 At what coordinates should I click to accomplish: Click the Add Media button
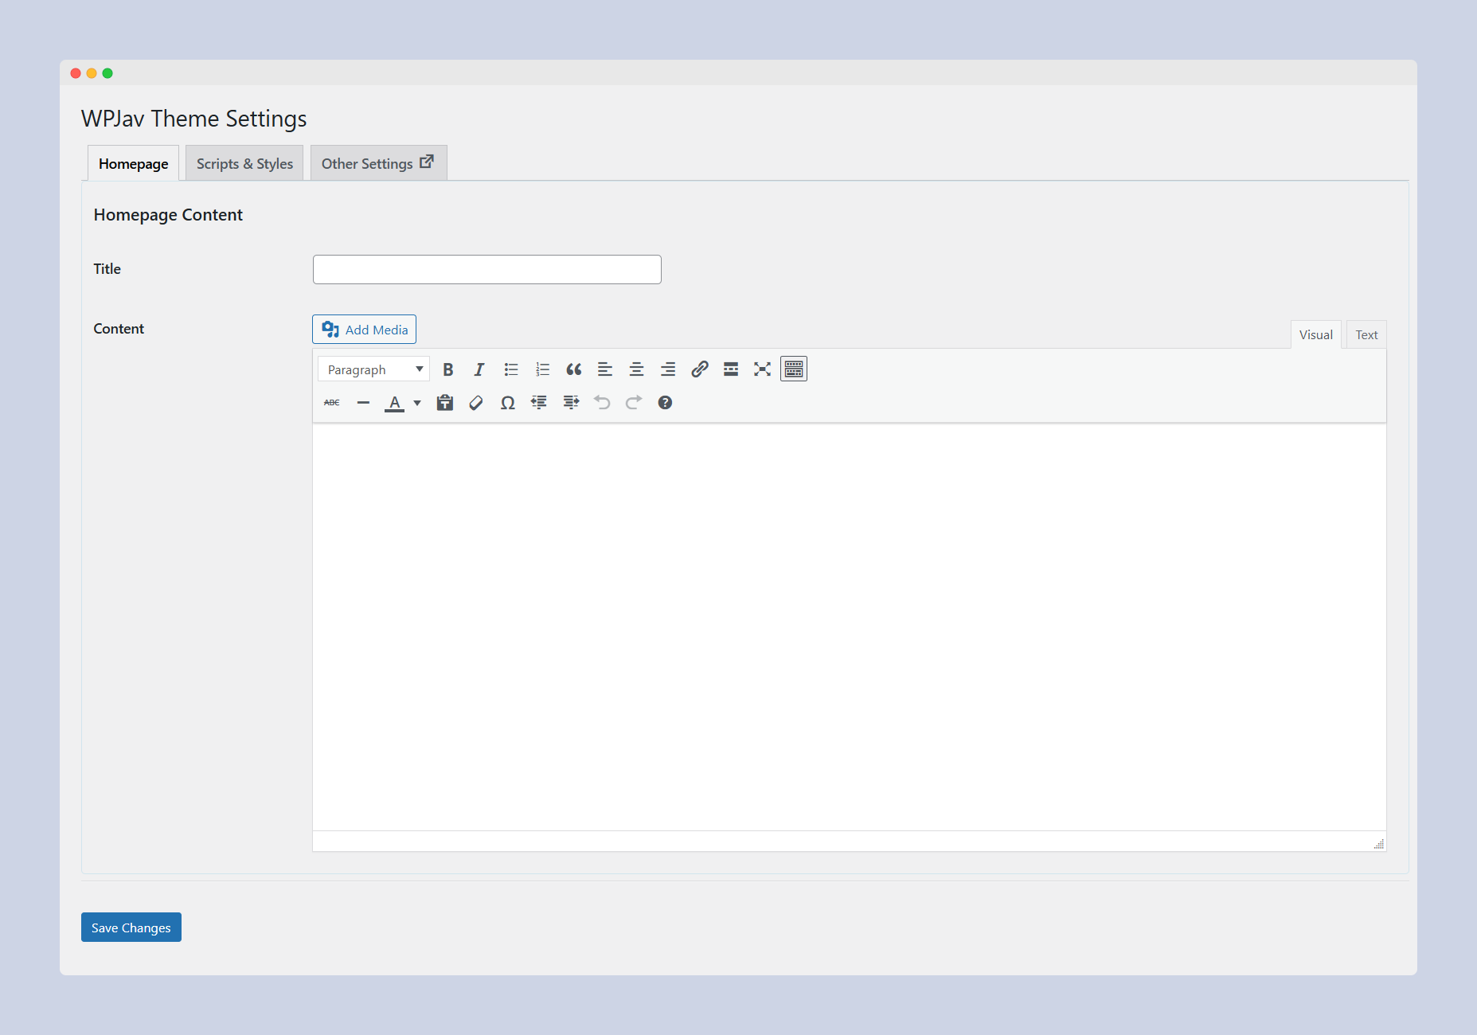coord(364,330)
